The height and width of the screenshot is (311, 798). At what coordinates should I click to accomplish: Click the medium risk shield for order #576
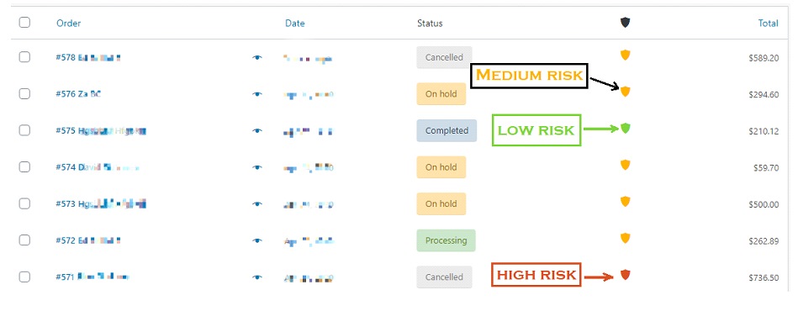click(x=626, y=92)
